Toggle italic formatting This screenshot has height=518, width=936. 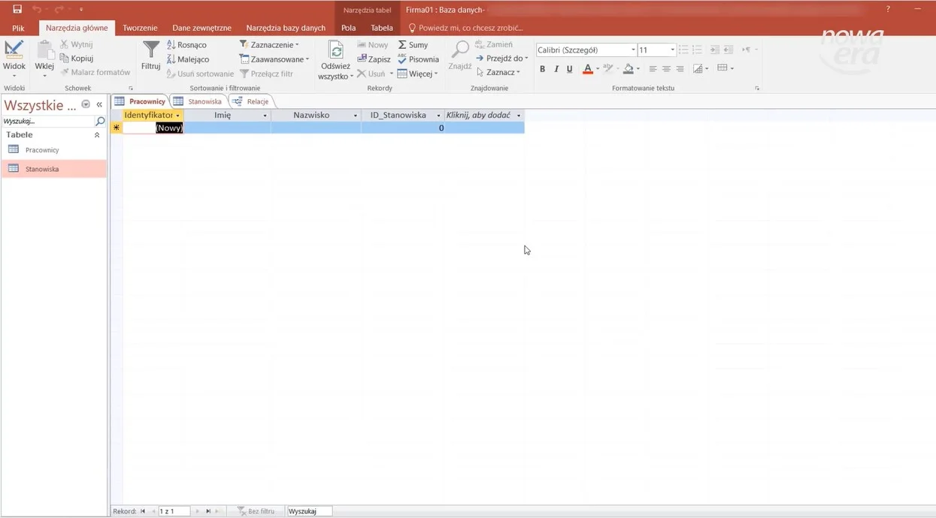556,69
